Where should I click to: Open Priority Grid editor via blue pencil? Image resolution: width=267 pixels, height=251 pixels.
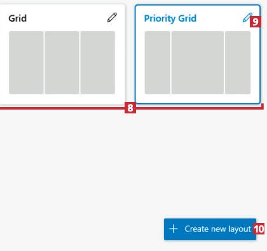247,18
